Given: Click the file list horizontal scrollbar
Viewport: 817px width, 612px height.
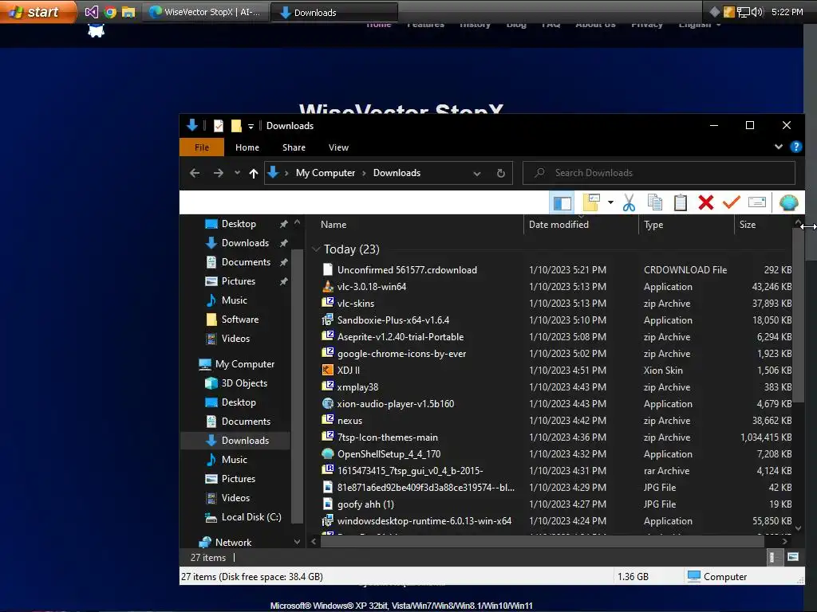Looking at the screenshot, I should click(x=543, y=541).
